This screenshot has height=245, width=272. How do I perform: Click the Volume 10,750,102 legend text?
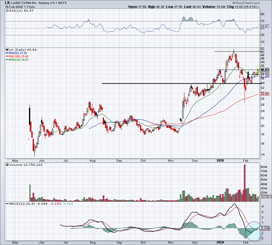coord(26,165)
